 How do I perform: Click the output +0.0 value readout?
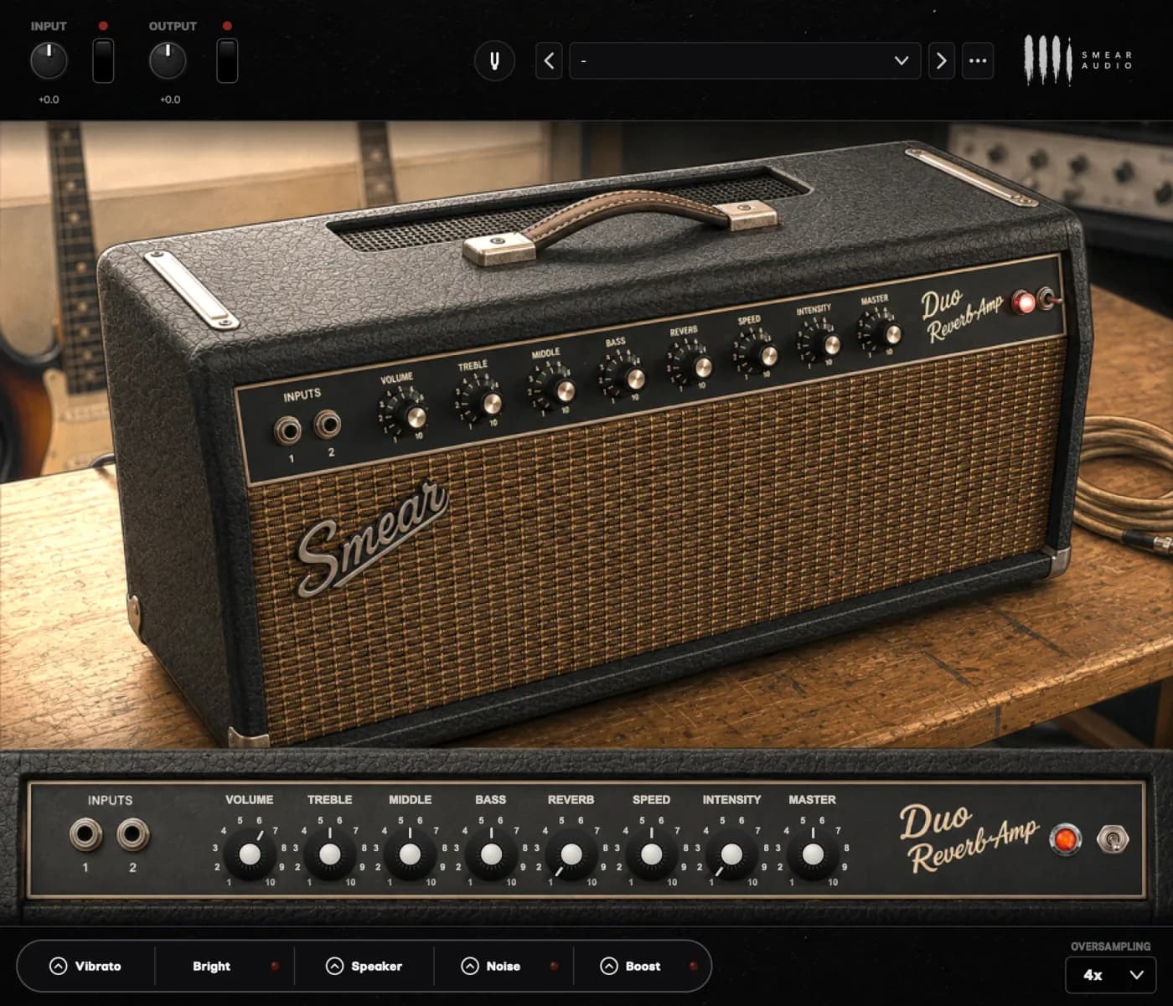tap(170, 100)
